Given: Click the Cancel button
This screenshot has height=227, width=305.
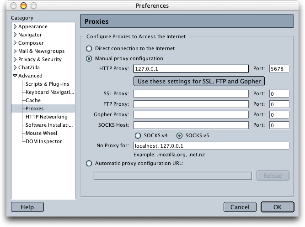Looking at the screenshot, I should (x=240, y=207).
